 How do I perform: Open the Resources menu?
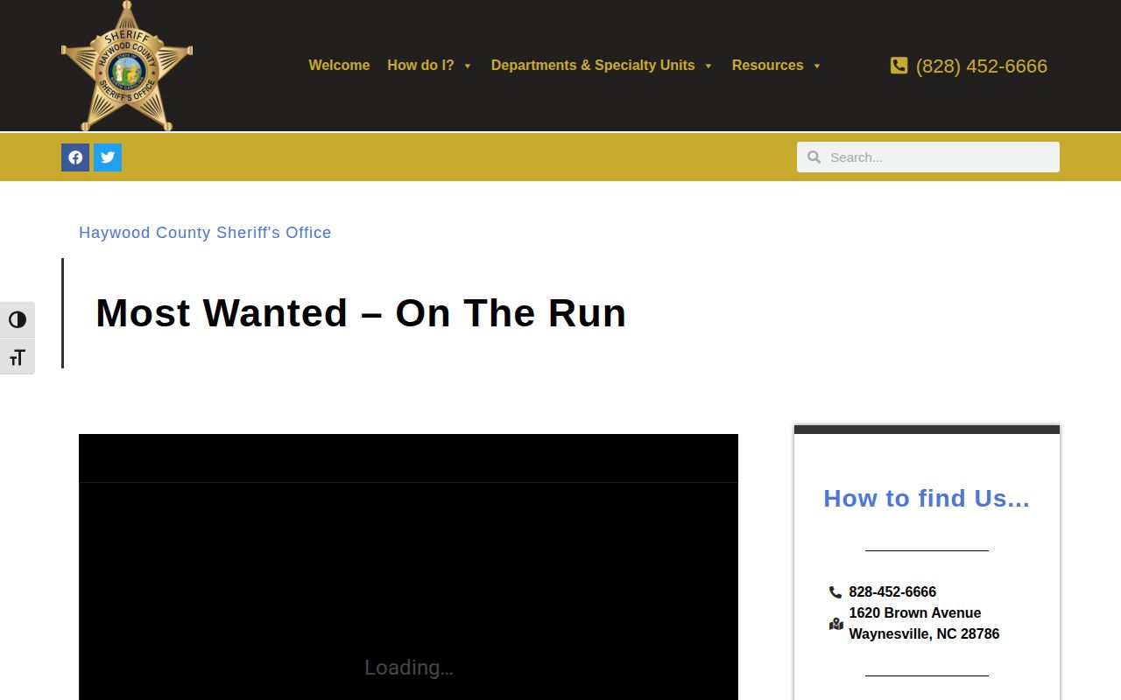(x=767, y=66)
